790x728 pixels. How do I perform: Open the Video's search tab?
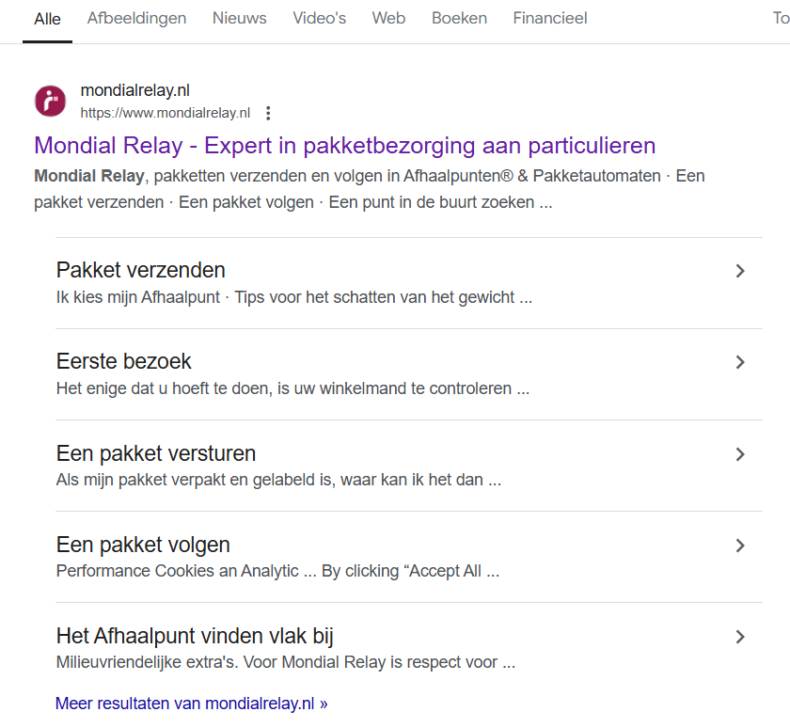[320, 18]
